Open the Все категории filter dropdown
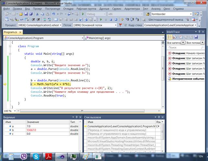 click(183, 43)
